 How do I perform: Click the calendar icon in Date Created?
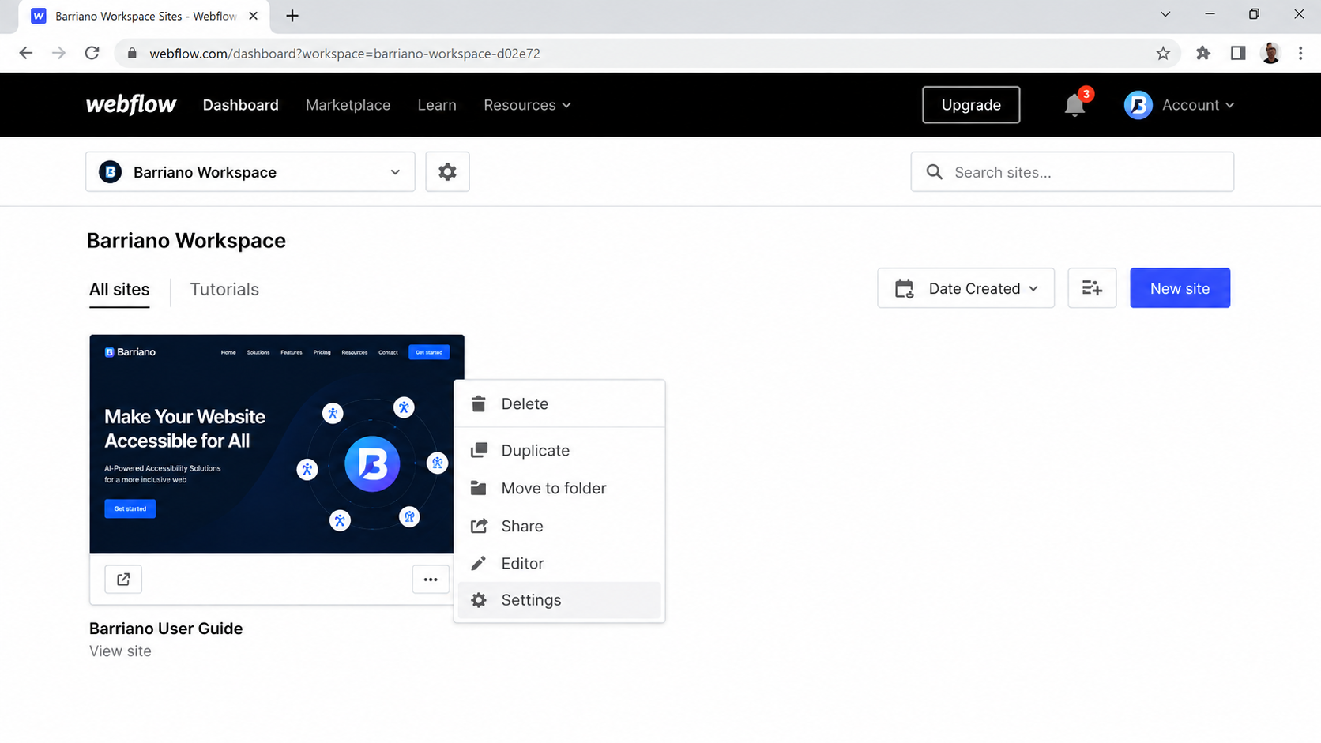click(905, 288)
